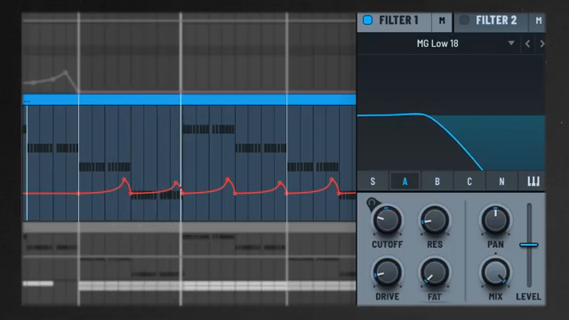Image resolution: width=569 pixels, height=320 pixels.
Task: Click the LEVEL slider handle
Action: coord(529,245)
